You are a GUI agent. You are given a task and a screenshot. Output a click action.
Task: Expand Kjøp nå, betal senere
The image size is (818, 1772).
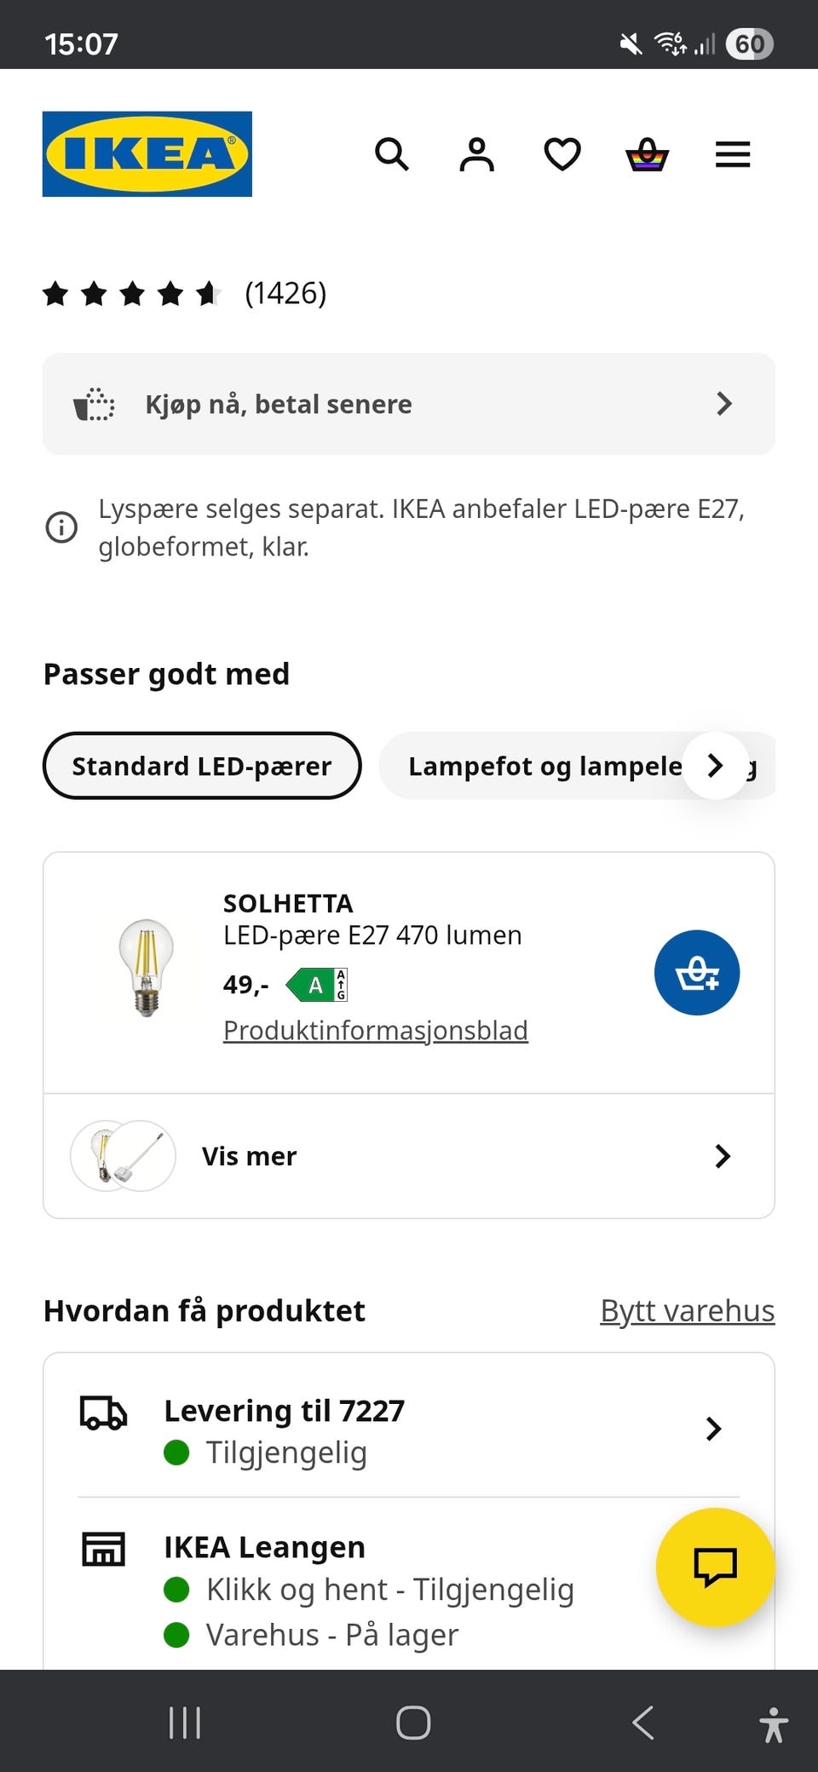click(409, 404)
